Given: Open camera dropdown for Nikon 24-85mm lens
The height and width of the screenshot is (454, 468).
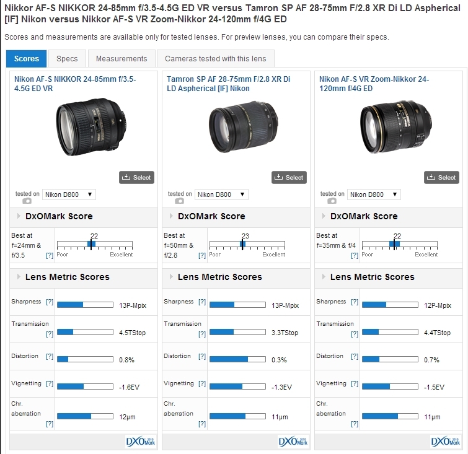Looking at the screenshot, I should point(69,194).
